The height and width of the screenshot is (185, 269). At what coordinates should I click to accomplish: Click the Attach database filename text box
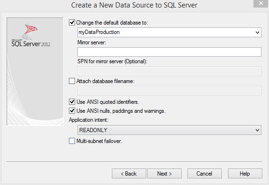[x=169, y=91]
